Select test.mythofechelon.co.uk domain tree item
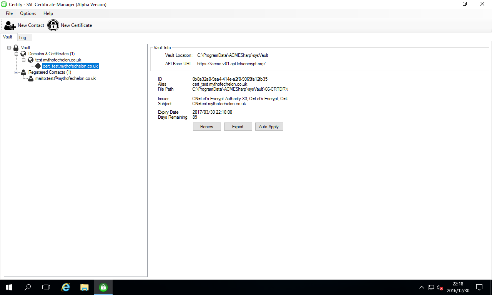Viewport: 492px width, 295px height. pos(58,60)
